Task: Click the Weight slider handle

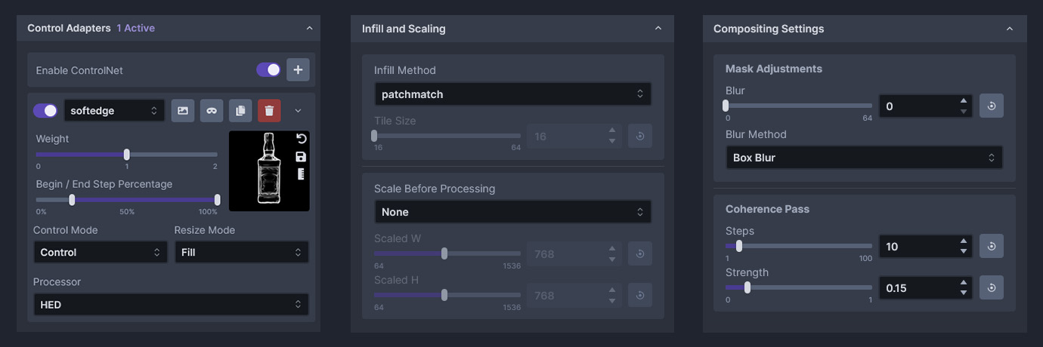Action: point(126,154)
